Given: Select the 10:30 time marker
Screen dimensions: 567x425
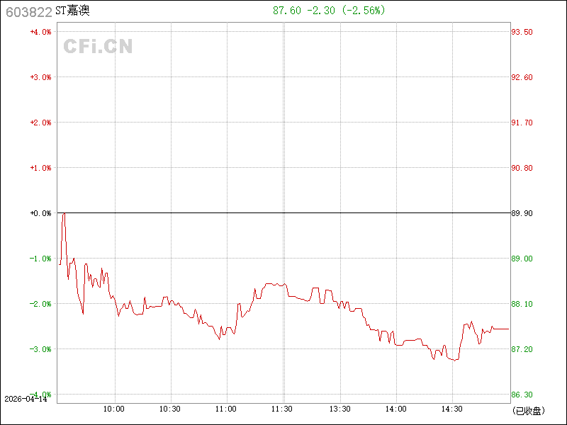Looking at the screenshot, I should [x=170, y=409].
